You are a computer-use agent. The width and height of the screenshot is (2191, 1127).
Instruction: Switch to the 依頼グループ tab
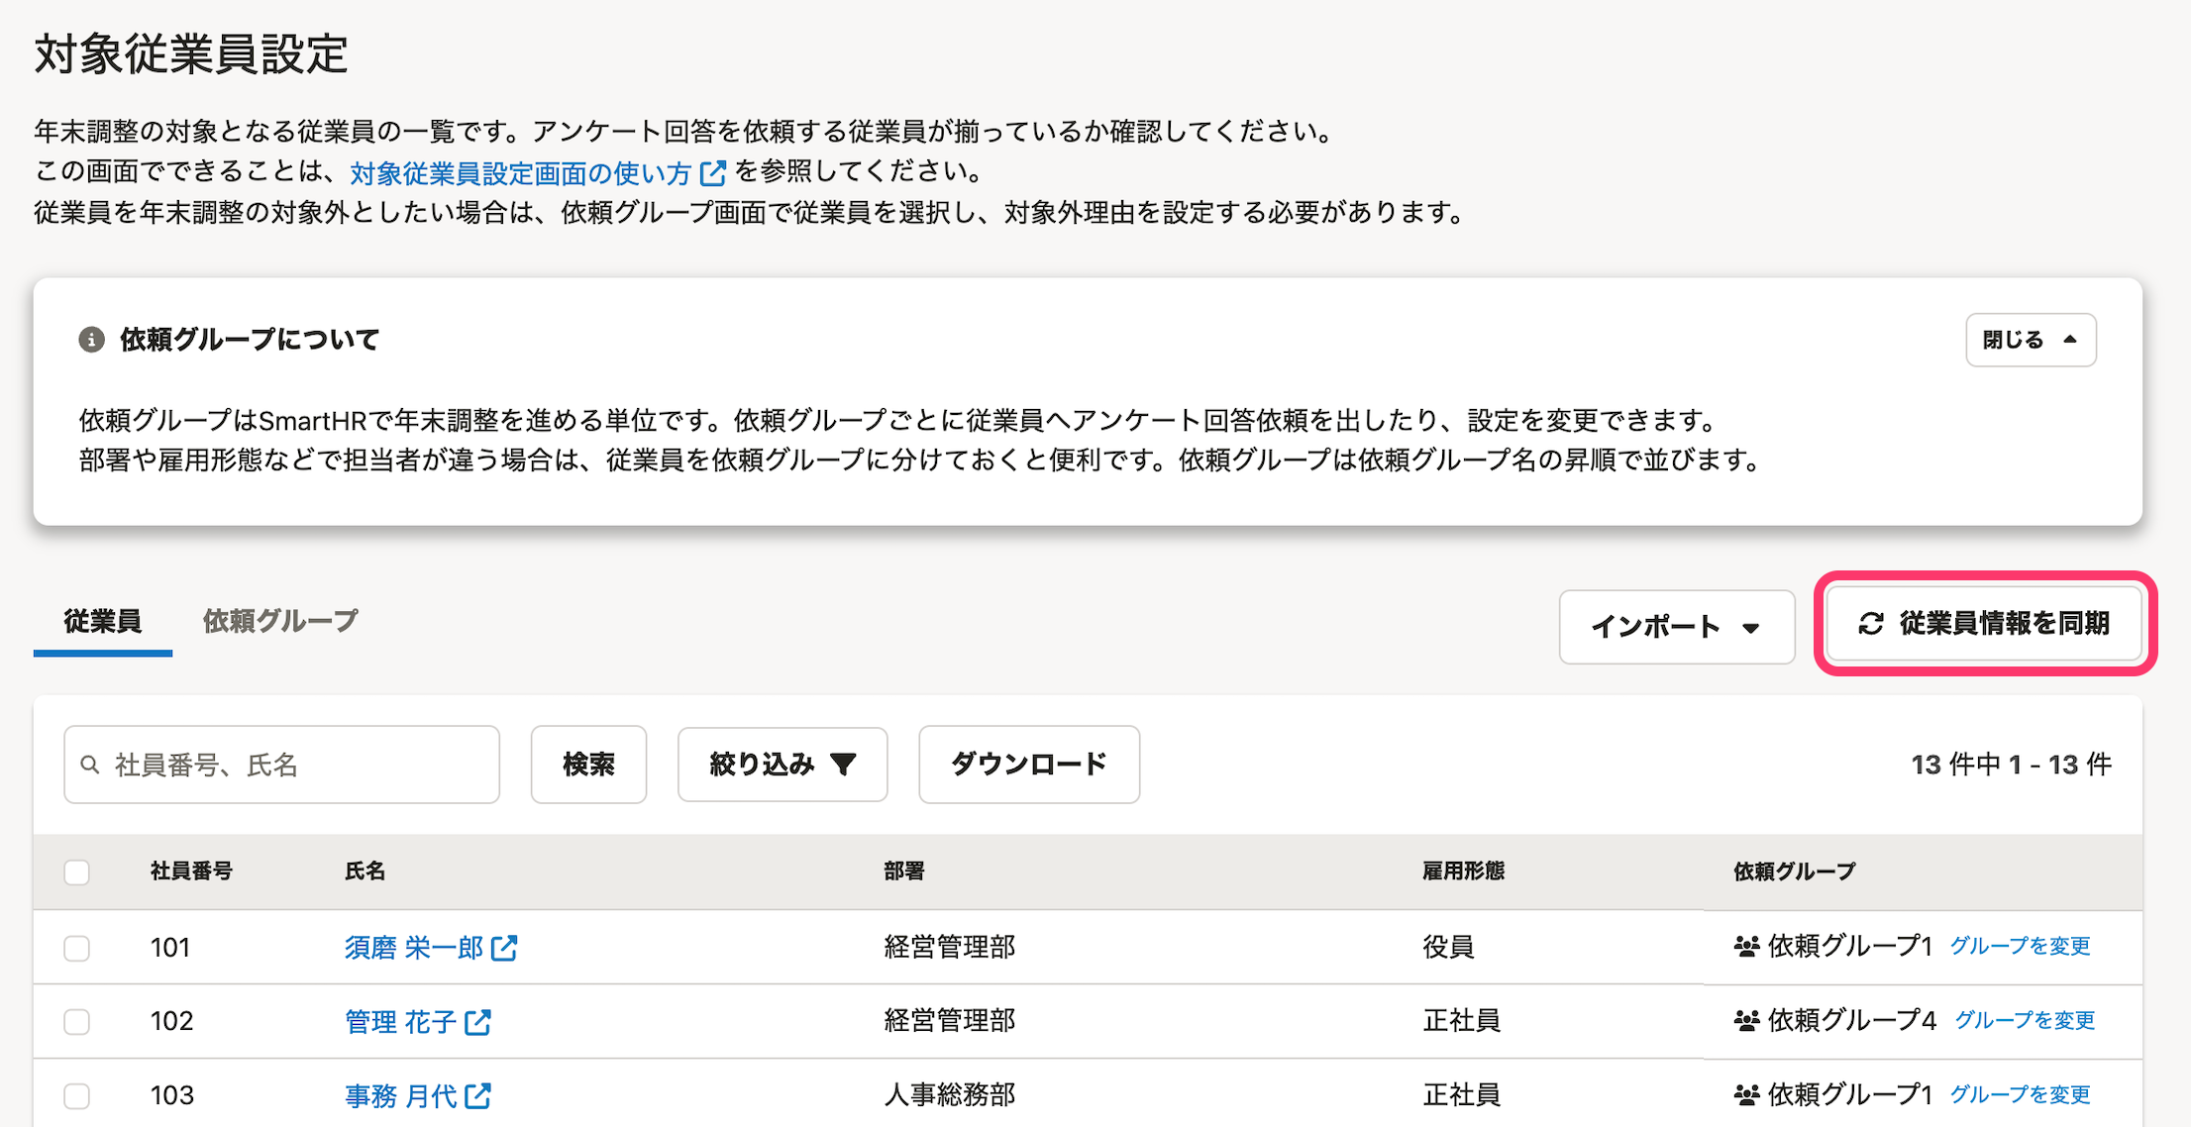coord(280,621)
